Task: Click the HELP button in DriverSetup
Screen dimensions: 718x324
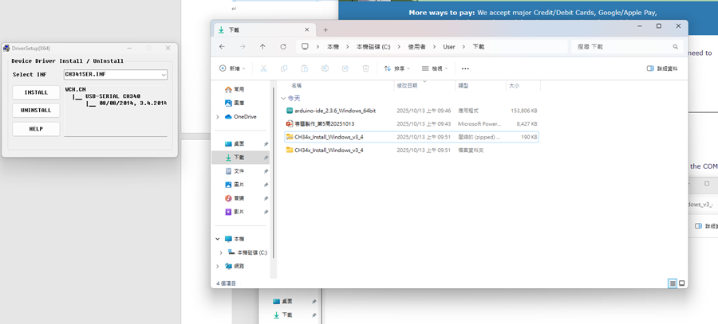Action: tap(36, 129)
